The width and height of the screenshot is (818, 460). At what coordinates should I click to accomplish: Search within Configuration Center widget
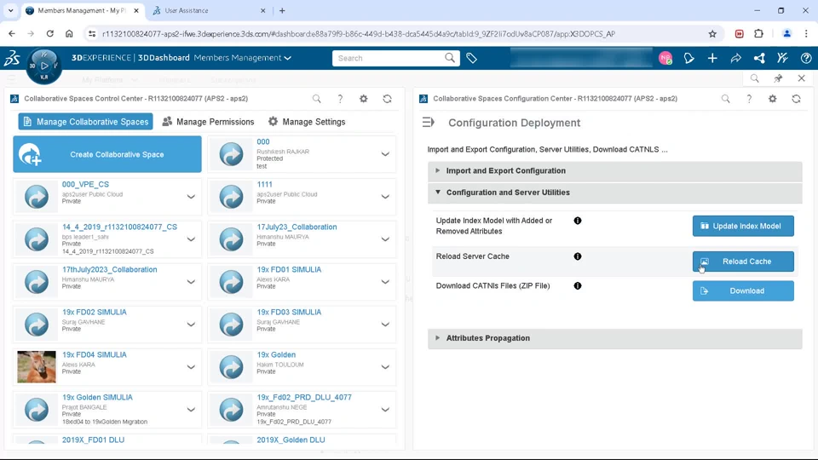726,99
